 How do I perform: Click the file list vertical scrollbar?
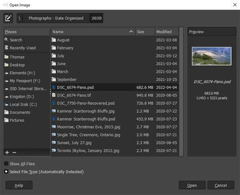[x=181, y=91]
